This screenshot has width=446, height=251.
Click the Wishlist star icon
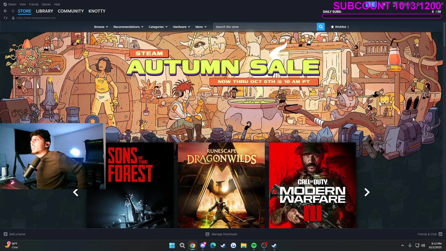(x=332, y=27)
